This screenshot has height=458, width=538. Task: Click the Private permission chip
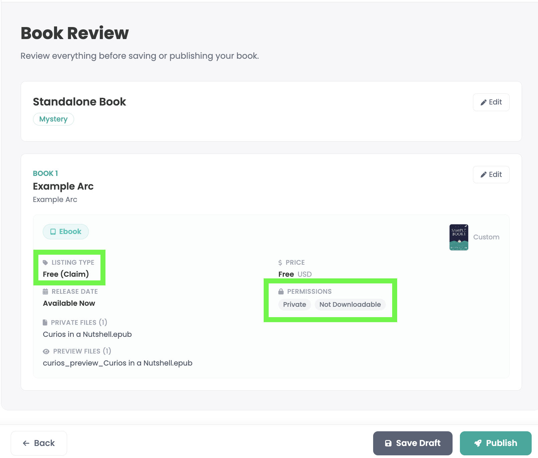(295, 304)
